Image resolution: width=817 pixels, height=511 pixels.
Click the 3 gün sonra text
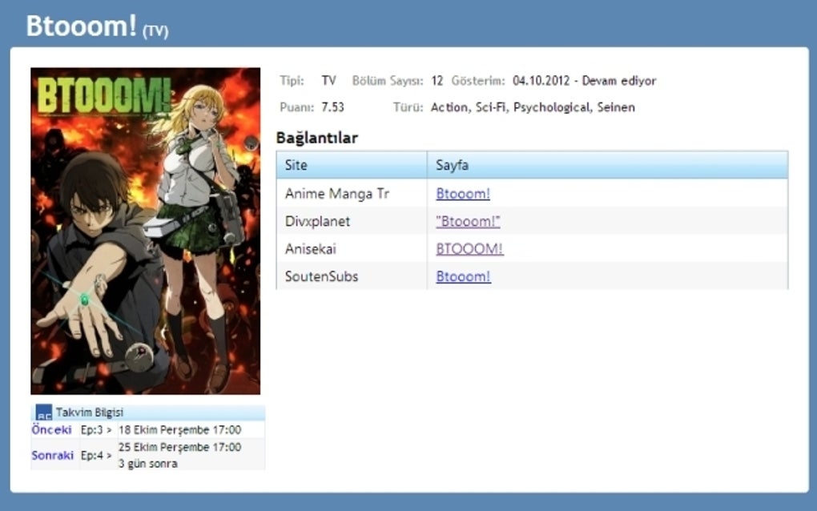[148, 464]
